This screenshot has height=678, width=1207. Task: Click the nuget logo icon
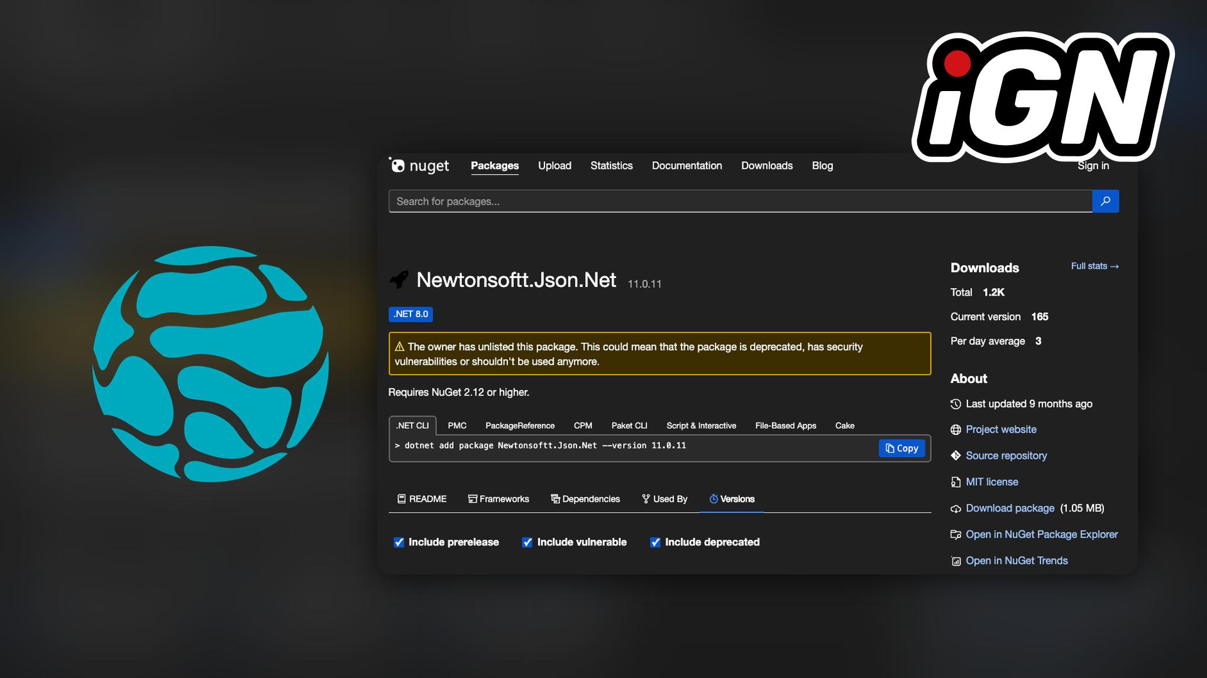(x=397, y=165)
